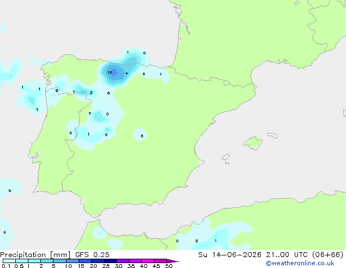Click the "4" precipitation value beside the 11
This screenshot has height=268, width=346.
[x=127, y=73]
